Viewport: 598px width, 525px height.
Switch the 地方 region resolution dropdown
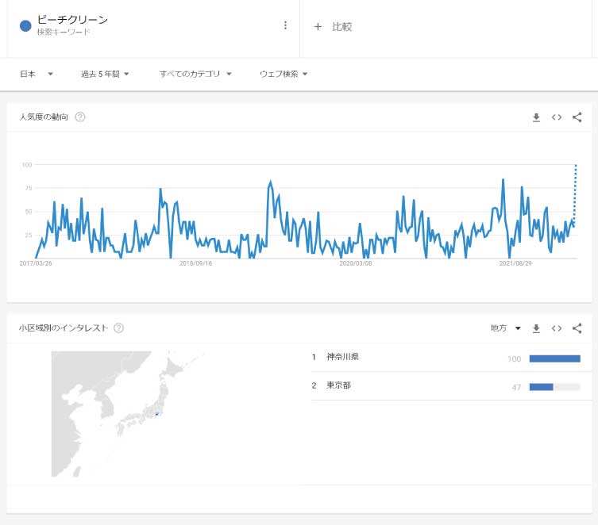click(506, 328)
